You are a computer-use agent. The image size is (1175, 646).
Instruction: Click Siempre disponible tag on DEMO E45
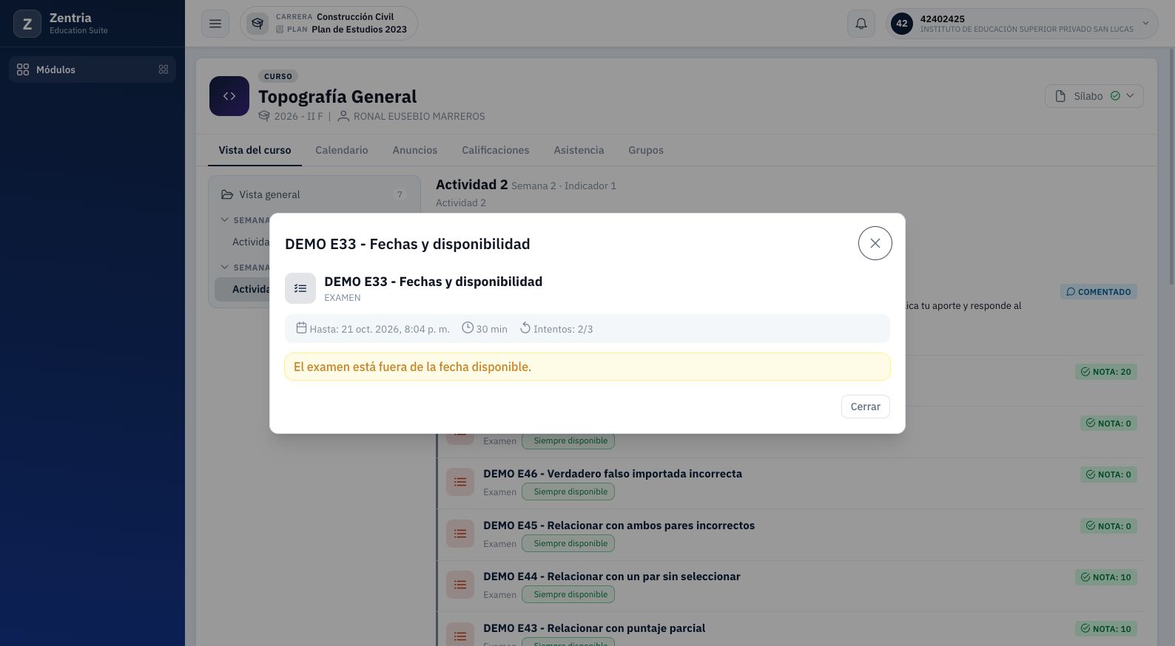(x=568, y=543)
